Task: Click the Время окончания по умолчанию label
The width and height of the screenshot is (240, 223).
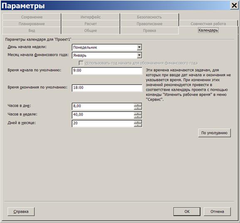Action: (x=37, y=87)
